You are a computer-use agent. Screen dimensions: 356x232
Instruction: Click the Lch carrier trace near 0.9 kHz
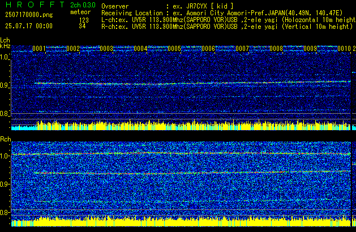pyautogui.click(x=192, y=83)
